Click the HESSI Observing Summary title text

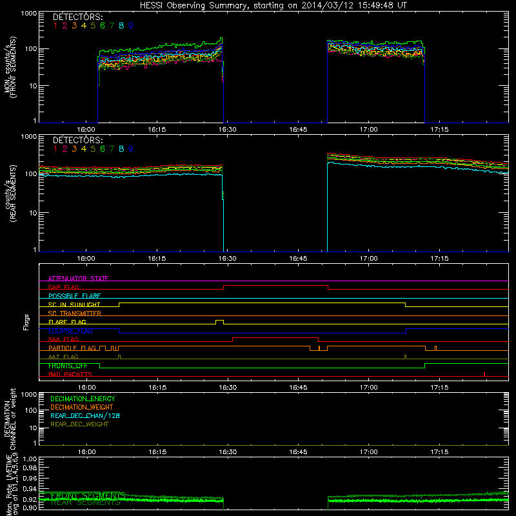[x=273, y=6]
